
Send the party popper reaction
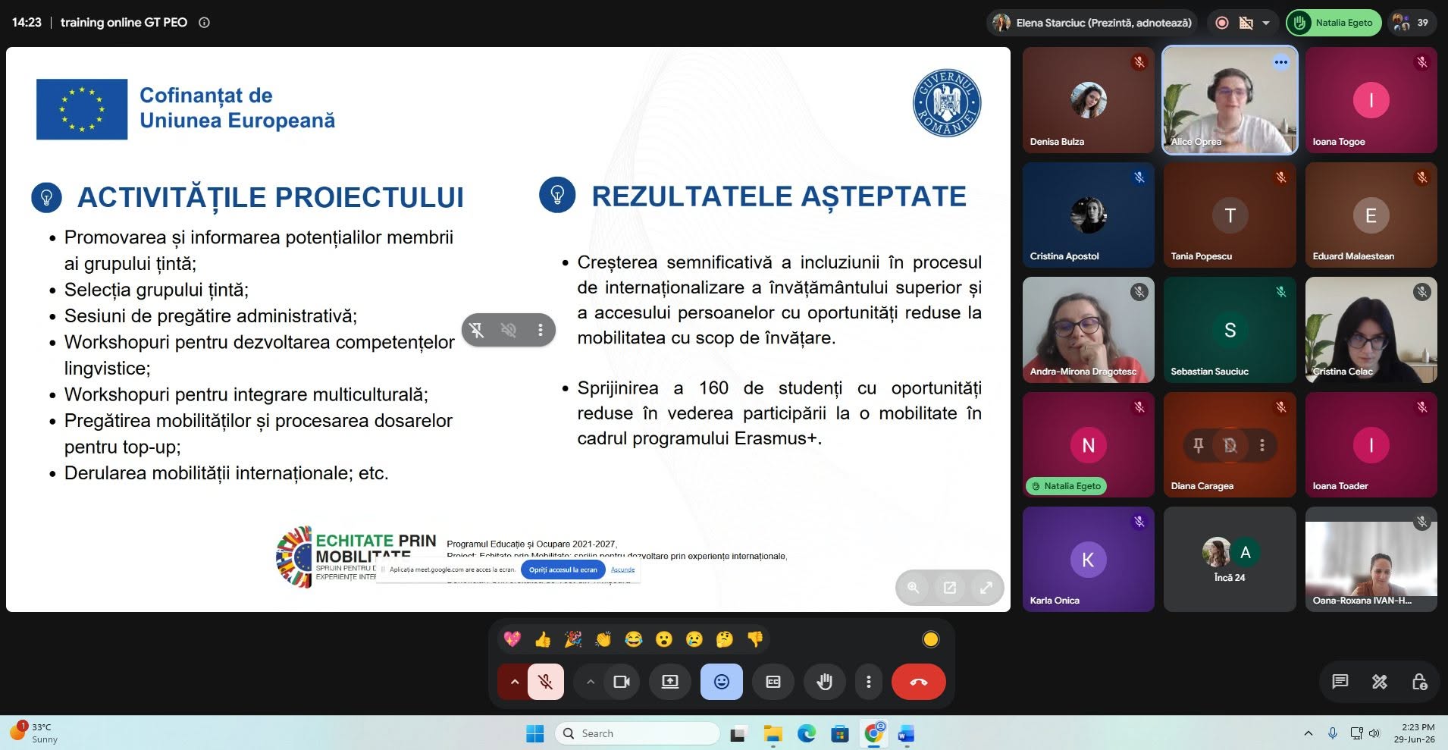click(x=573, y=639)
